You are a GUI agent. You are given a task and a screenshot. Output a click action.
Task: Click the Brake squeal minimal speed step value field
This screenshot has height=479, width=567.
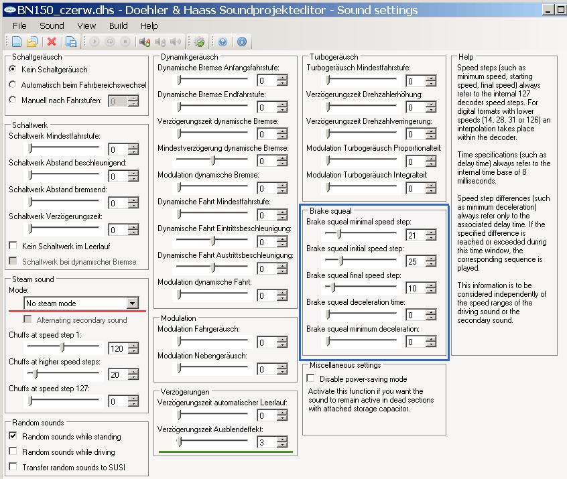[415, 235]
